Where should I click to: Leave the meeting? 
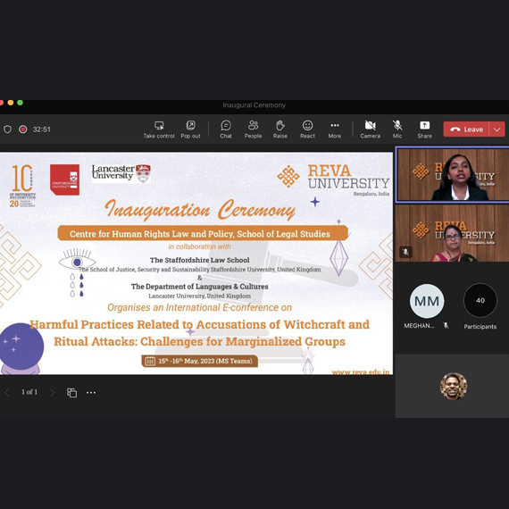[466, 129]
